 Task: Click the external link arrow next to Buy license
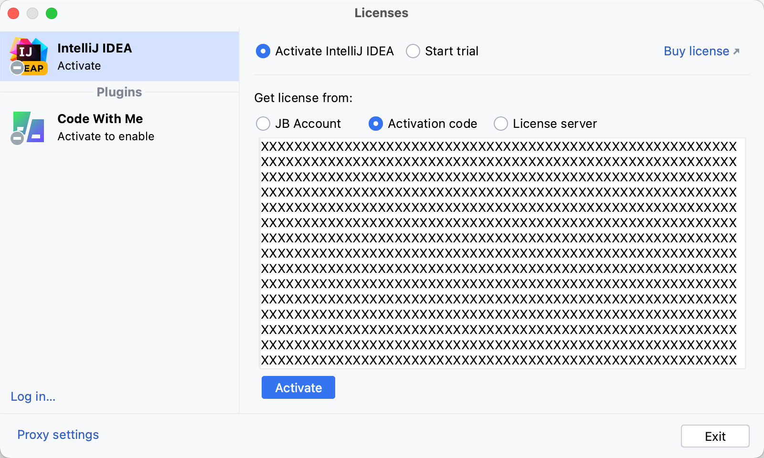tap(736, 50)
